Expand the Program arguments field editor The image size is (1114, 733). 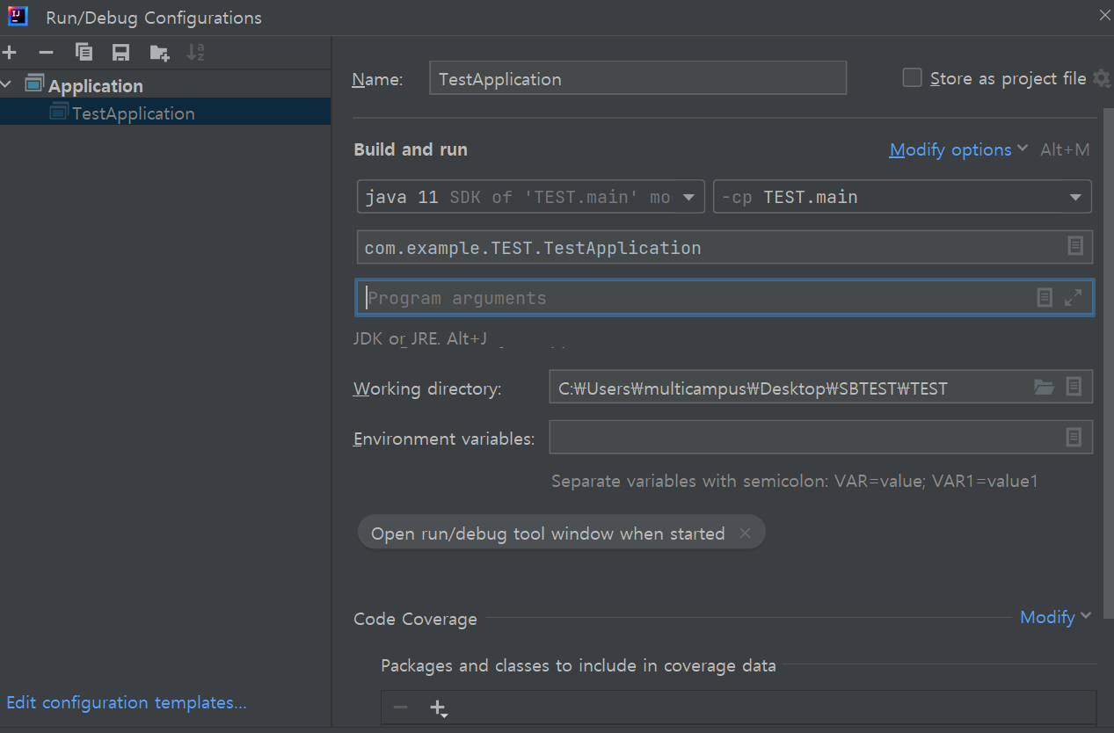tap(1073, 298)
